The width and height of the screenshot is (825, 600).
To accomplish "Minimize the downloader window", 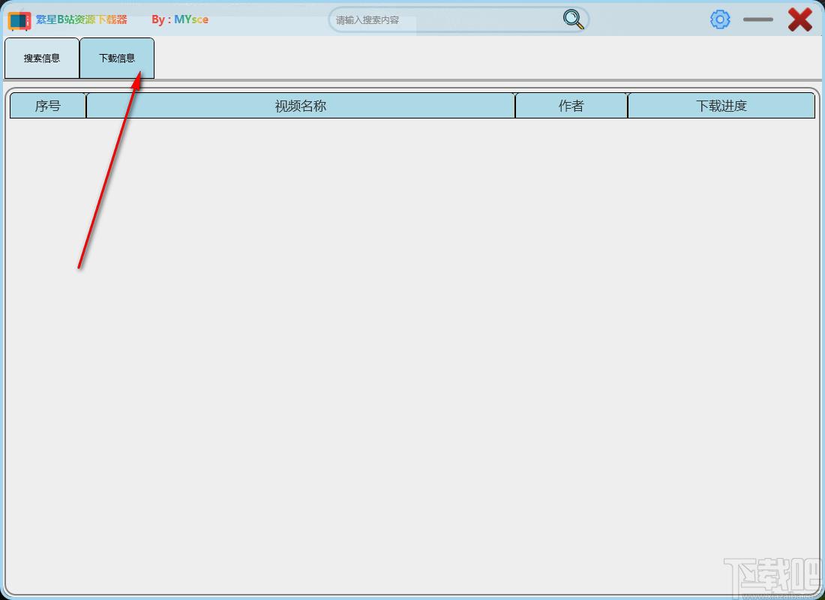I will 758,19.
